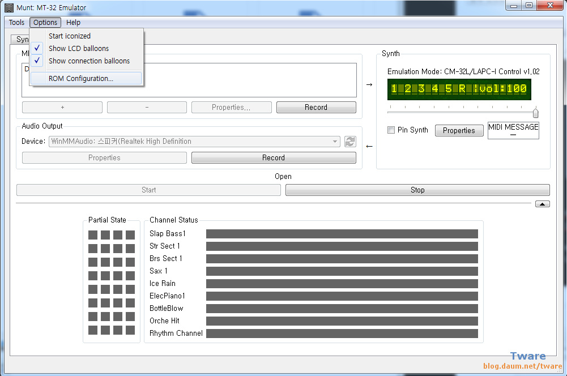Click the Open status text
567x376 pixels.
283,177
